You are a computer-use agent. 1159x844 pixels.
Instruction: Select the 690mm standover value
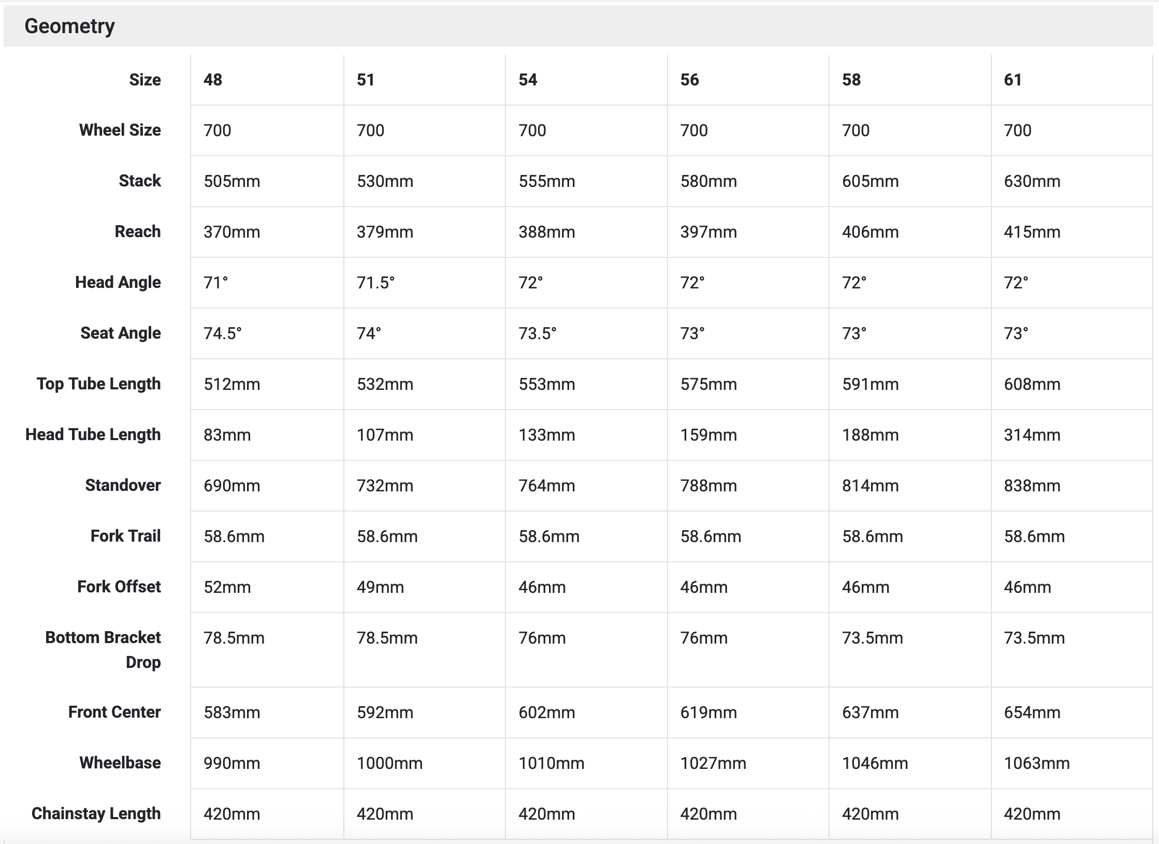[231, 486]
